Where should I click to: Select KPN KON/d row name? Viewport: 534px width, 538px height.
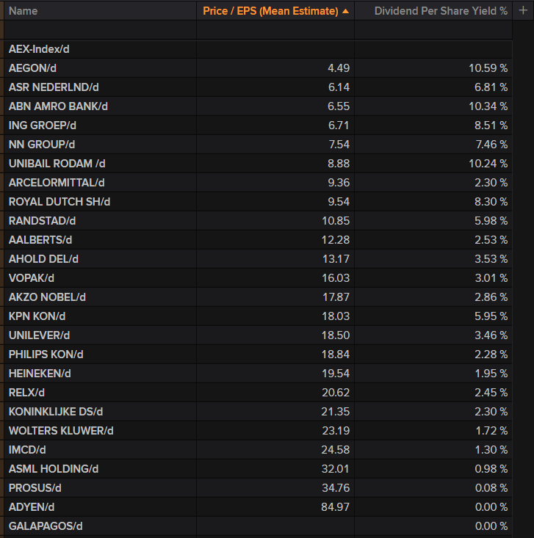37,316
